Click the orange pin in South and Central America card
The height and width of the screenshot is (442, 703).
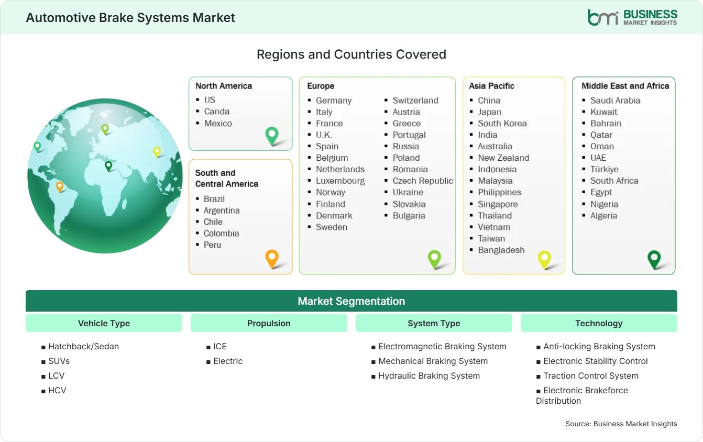click(x=272, y=259)
